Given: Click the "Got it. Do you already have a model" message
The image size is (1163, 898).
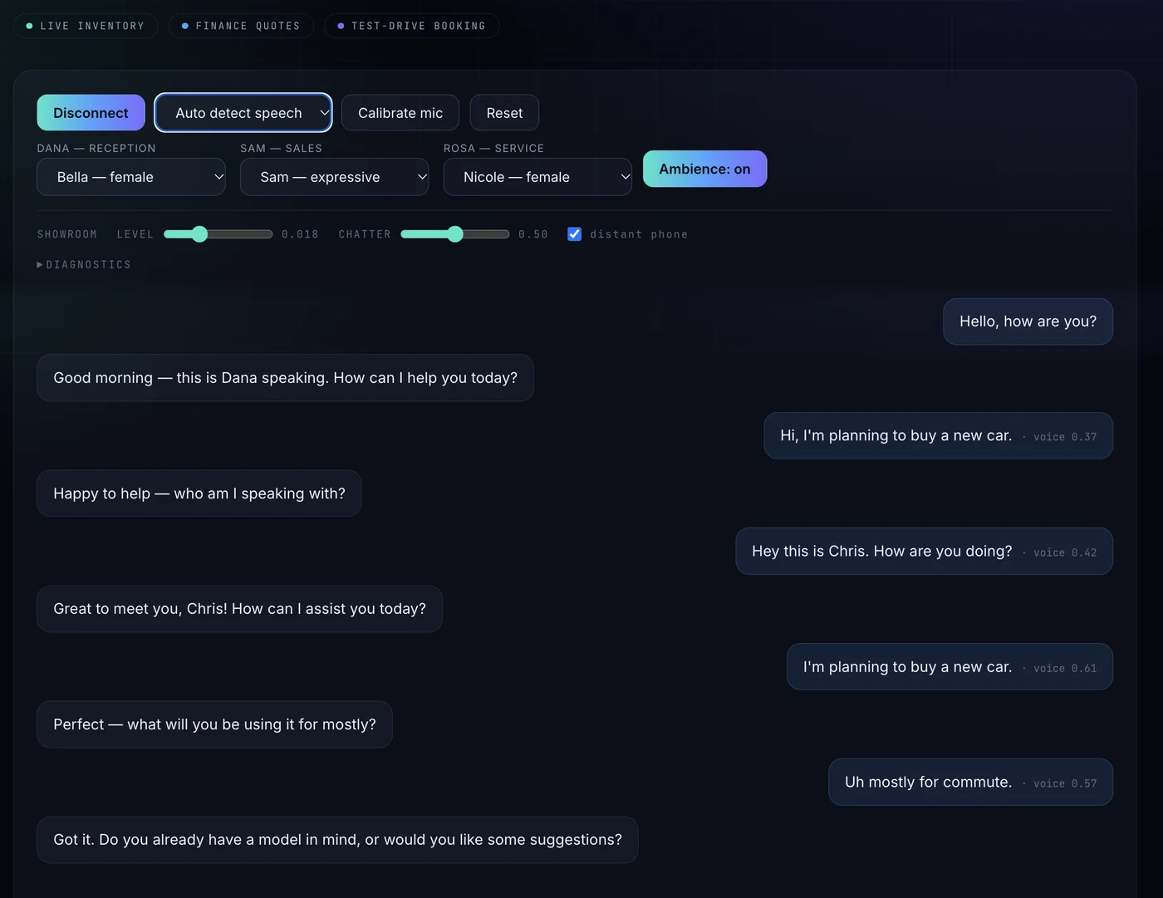Looking at the screenshot, I should click(337, 840).
